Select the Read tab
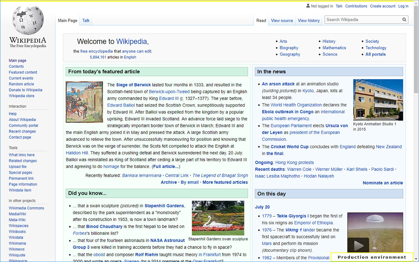This screenshot has height=262, width=419. [261, 20]
